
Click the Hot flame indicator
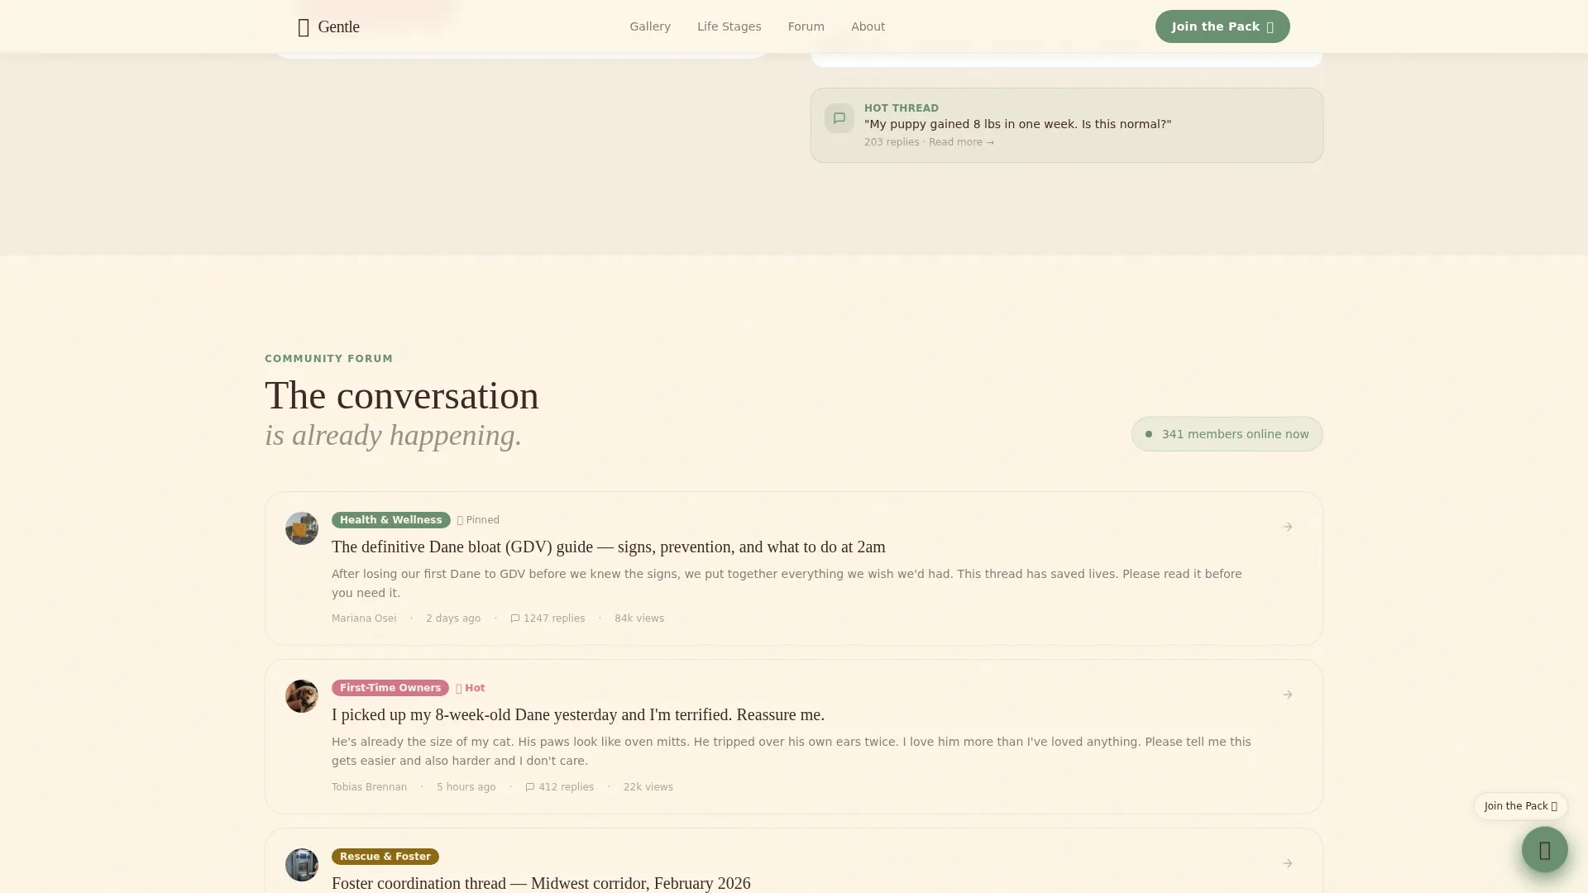(470, 688)
